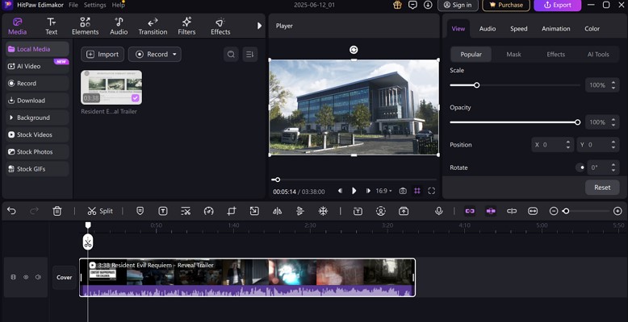Toggle the checkmark on the media thumbnail
Viewport: 628px width, 322px height.
(x=136, y=98)
